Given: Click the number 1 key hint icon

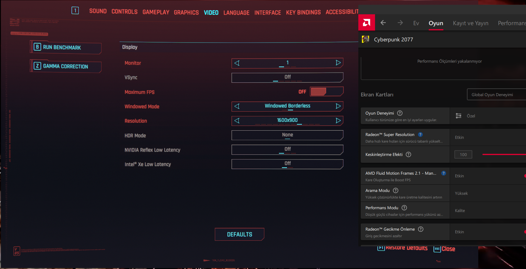Looking at the screenshot, I should point(75,10).
